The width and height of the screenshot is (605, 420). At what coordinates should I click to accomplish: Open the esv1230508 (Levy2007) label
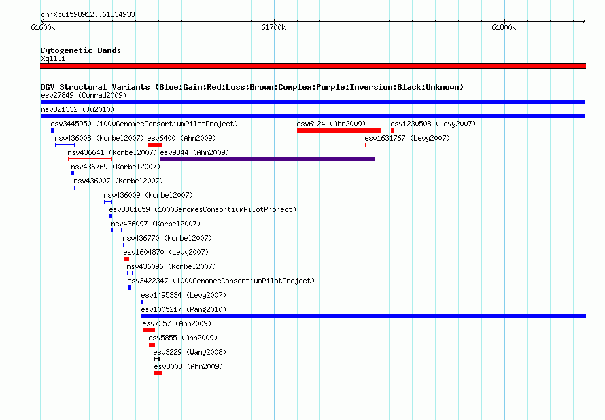point(433,124)
